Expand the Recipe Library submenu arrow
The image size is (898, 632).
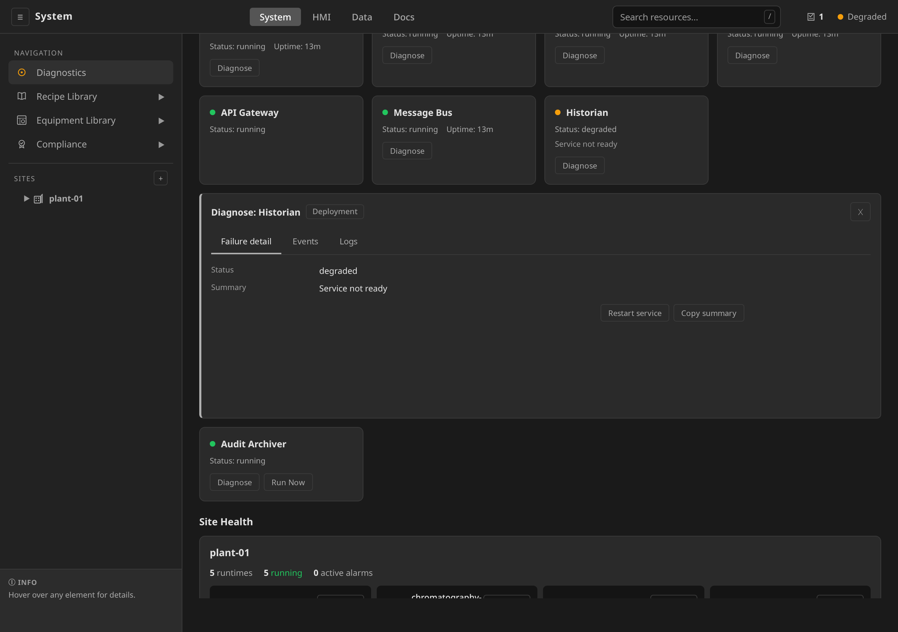(161, 97)
